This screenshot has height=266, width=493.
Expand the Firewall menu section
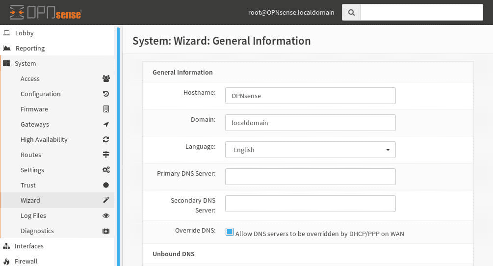[x=26, y=261]
